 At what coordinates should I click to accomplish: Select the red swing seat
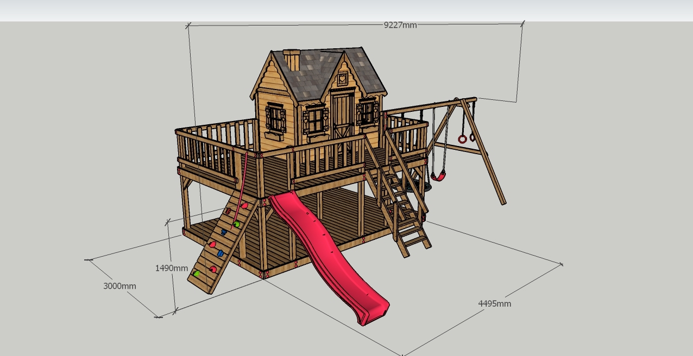[439, 176]
